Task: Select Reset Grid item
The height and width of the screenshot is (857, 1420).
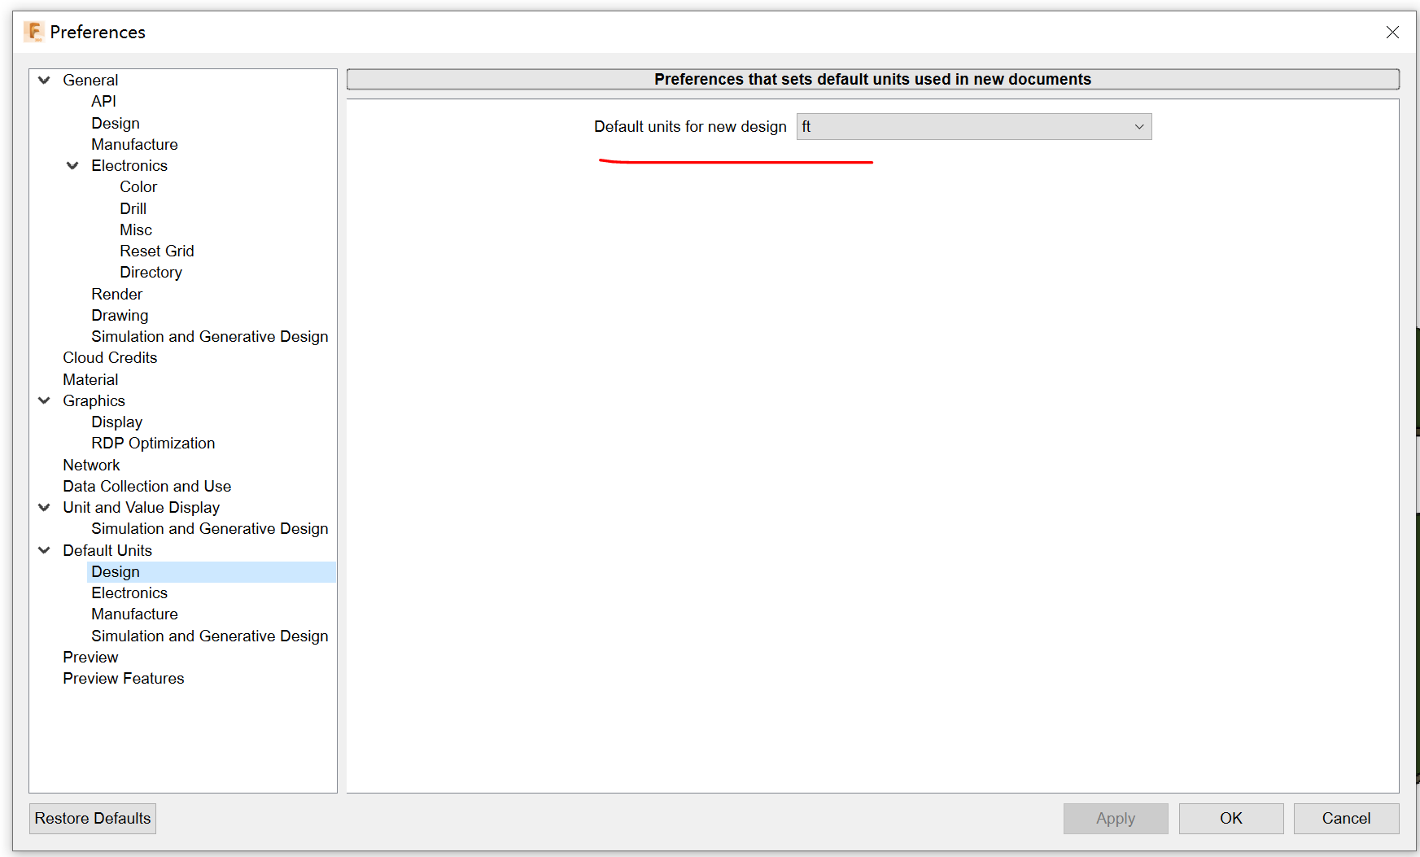Action: (157, 251)
